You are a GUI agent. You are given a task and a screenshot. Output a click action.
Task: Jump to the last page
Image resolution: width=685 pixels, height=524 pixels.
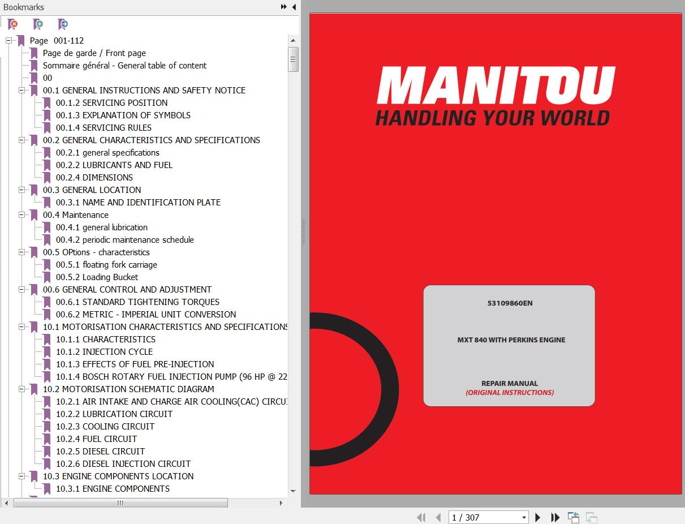click(x=555, y=517)
